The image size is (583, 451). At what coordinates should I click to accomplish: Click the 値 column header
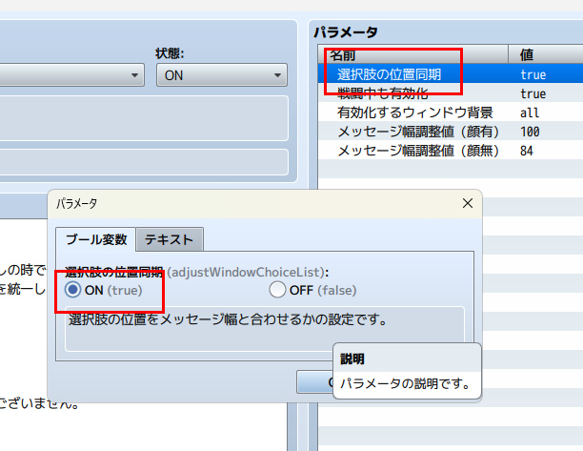527,54
